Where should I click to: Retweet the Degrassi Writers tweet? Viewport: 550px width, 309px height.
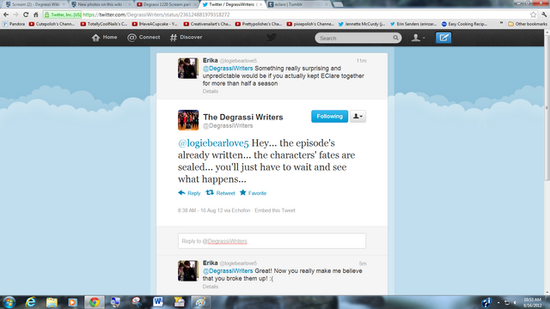[x=220, y=193]
